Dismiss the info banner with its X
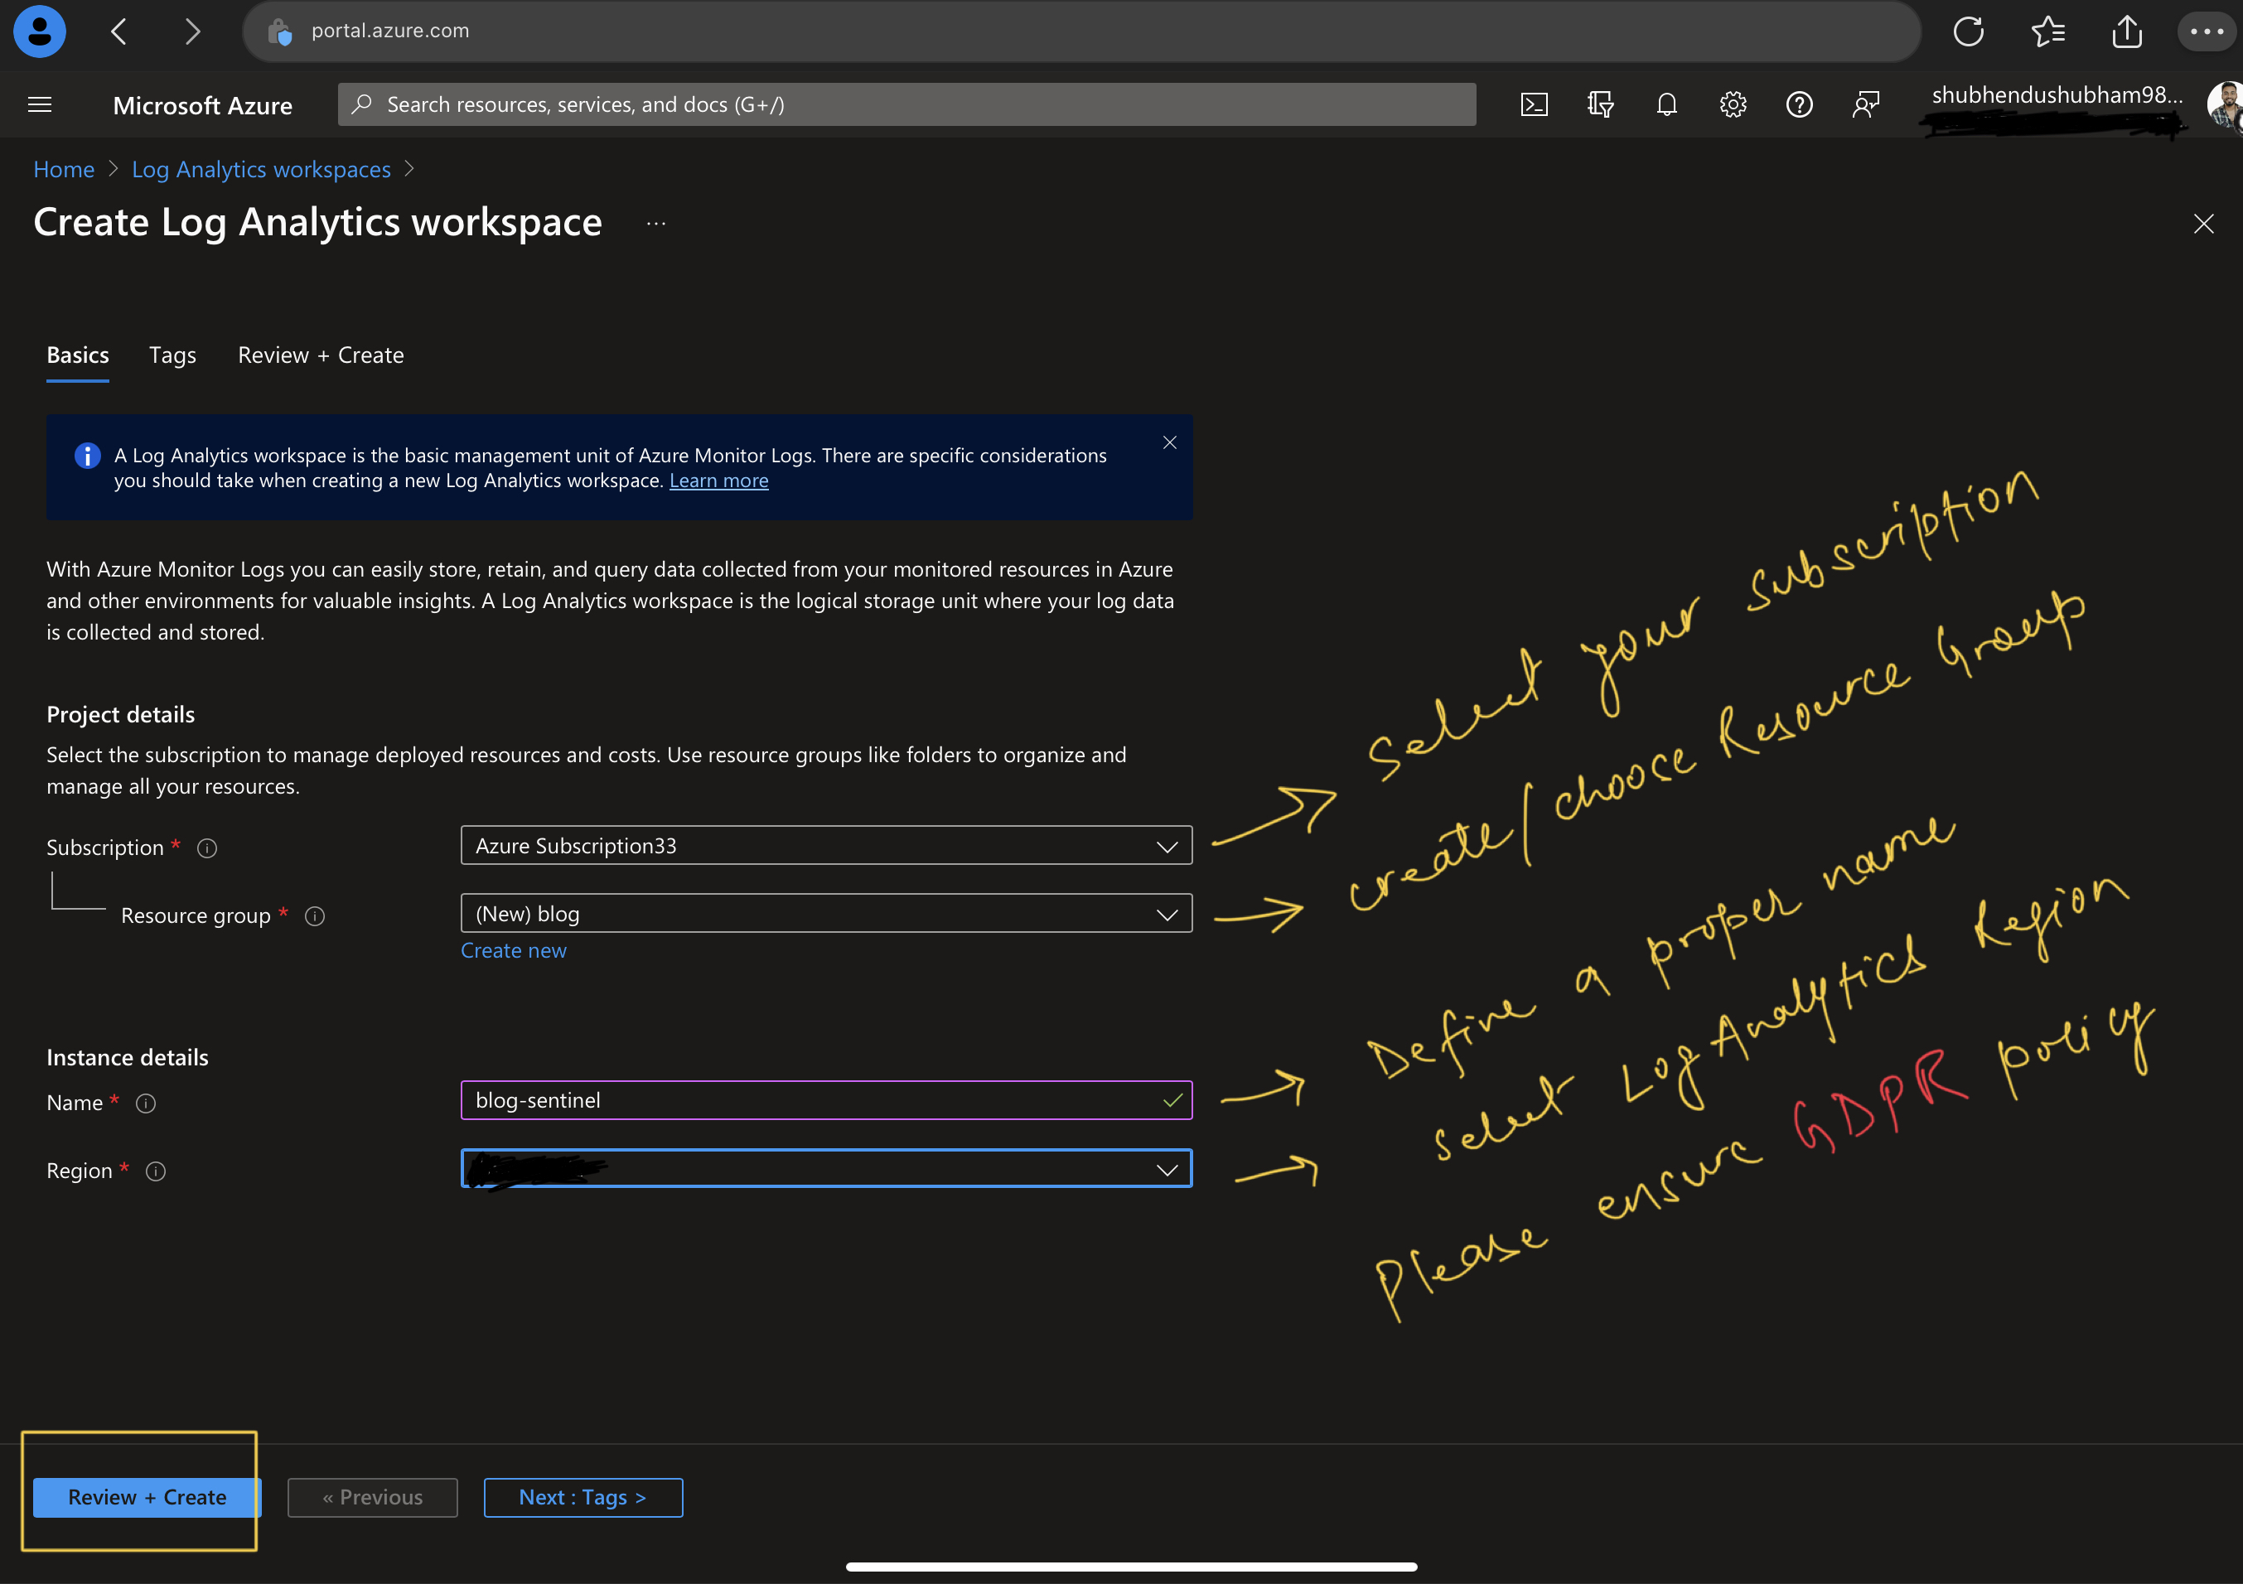 click(1169, 442)
